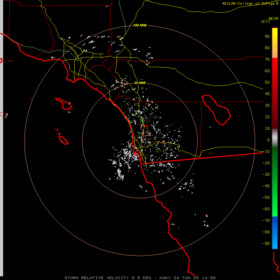Click the positive 90 knot scale value
The image size is (280, 280).
(267, 36)
